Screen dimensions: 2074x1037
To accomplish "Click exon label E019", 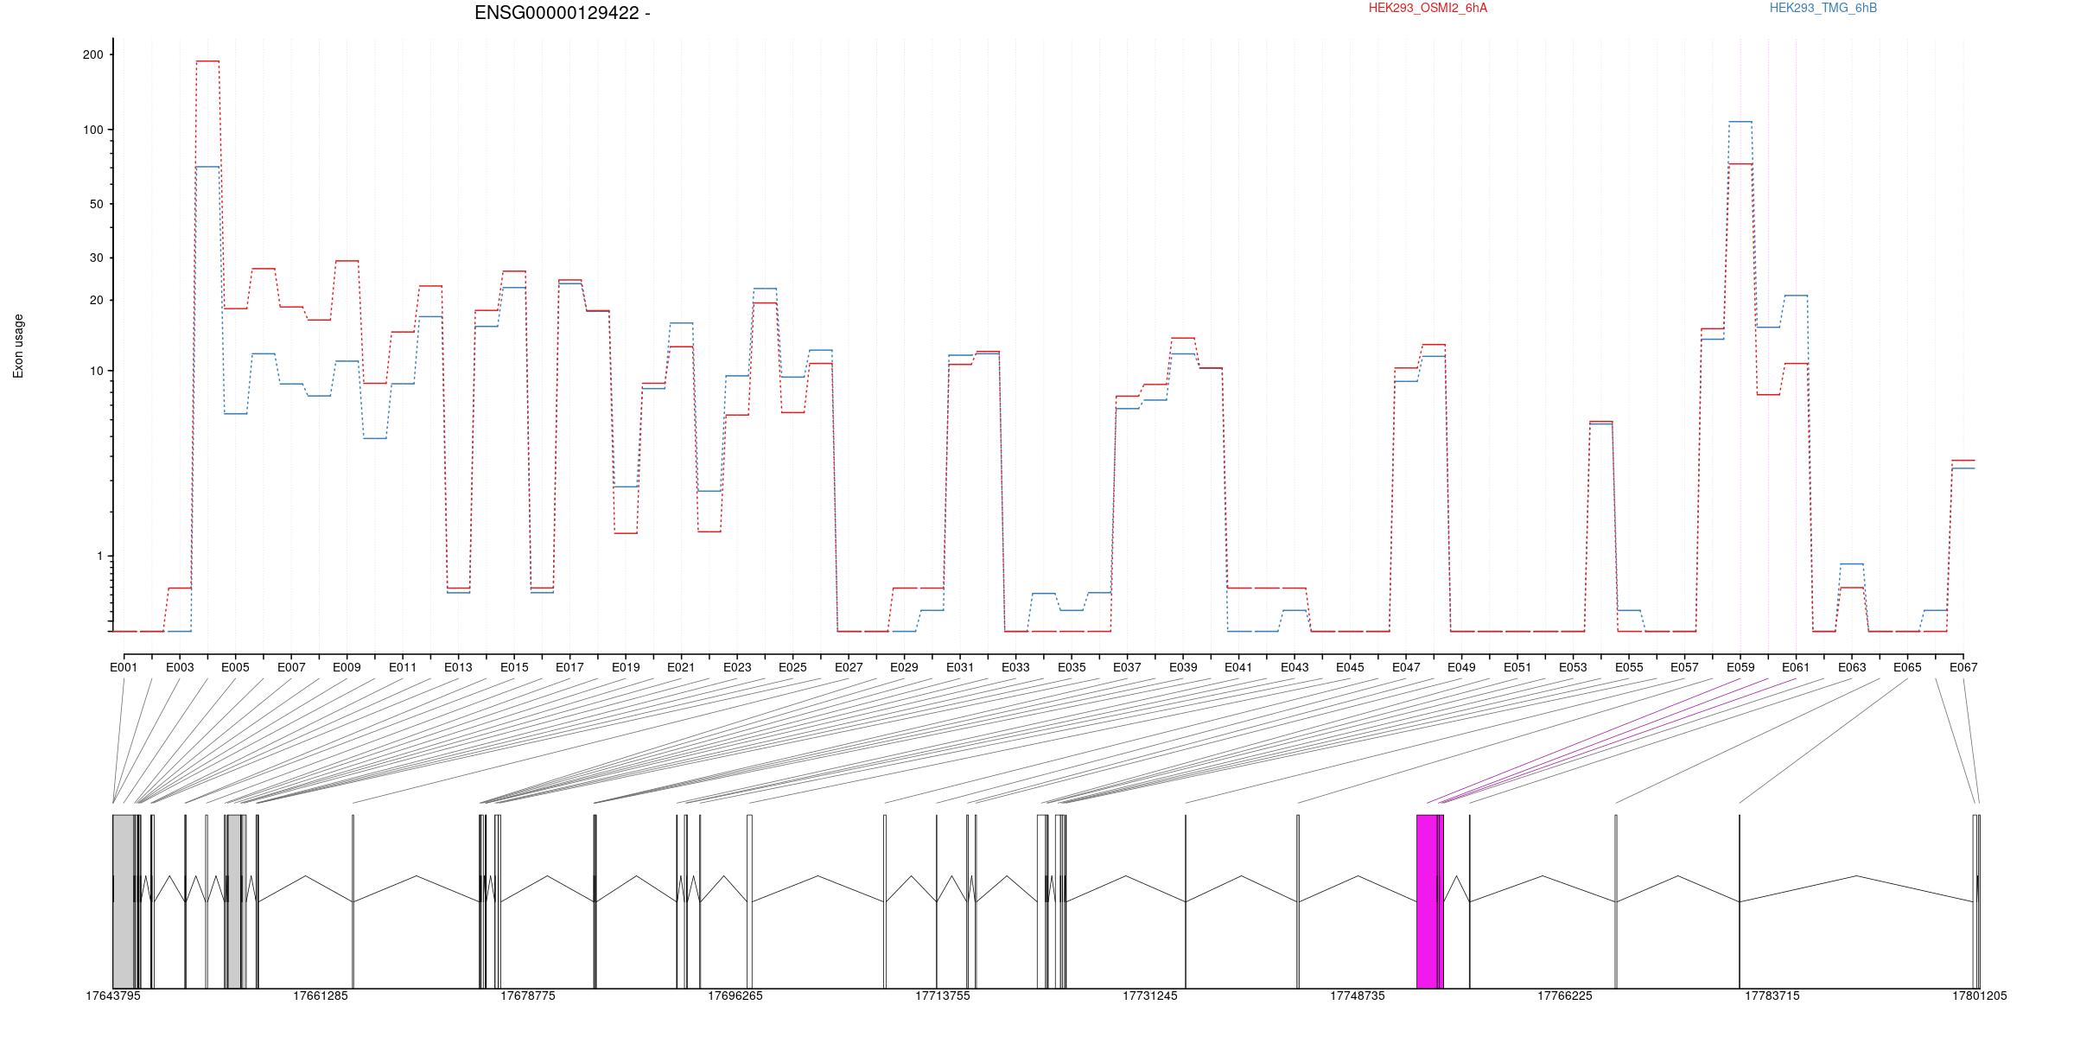I will click(x=626, y=667).
